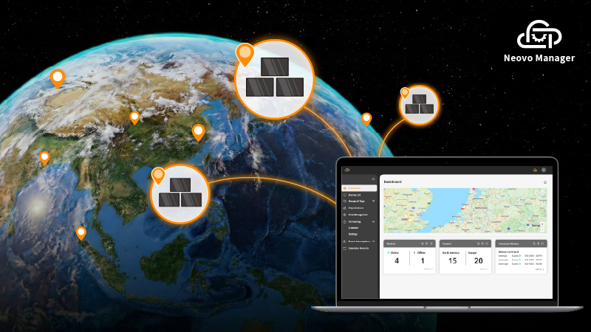This screenshot has width=591, height=332.
Task: Click View all link on Devices card
Action: 428,269
